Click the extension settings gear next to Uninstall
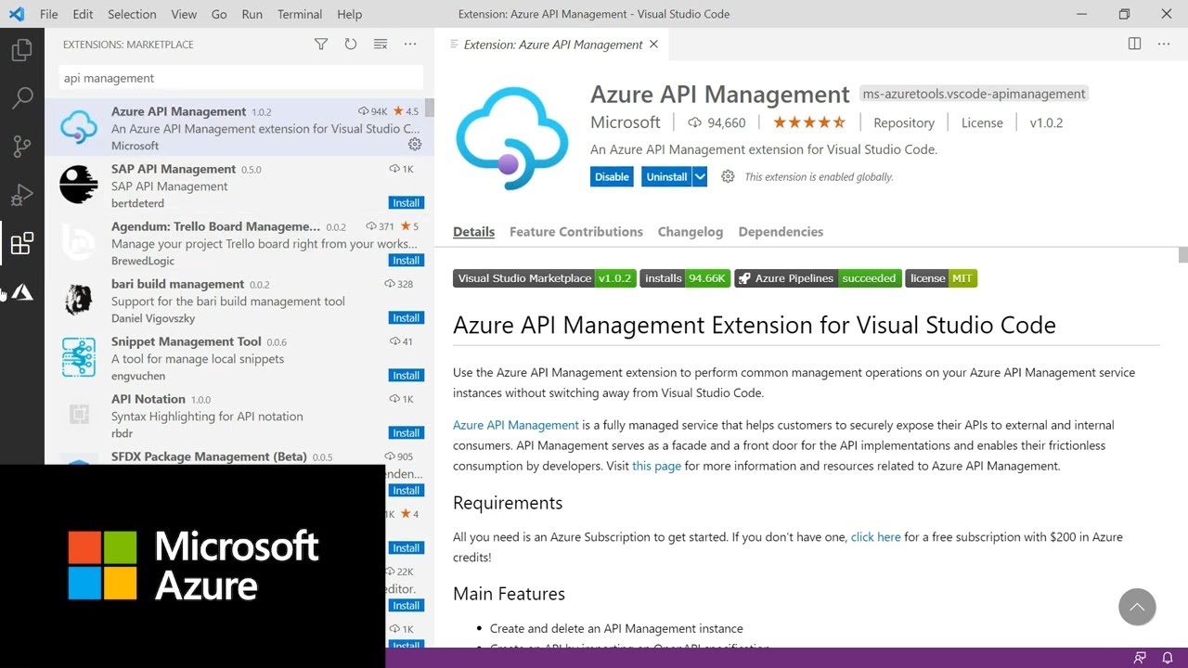Viewport: 1188px width, 668px height. [728, 176]
